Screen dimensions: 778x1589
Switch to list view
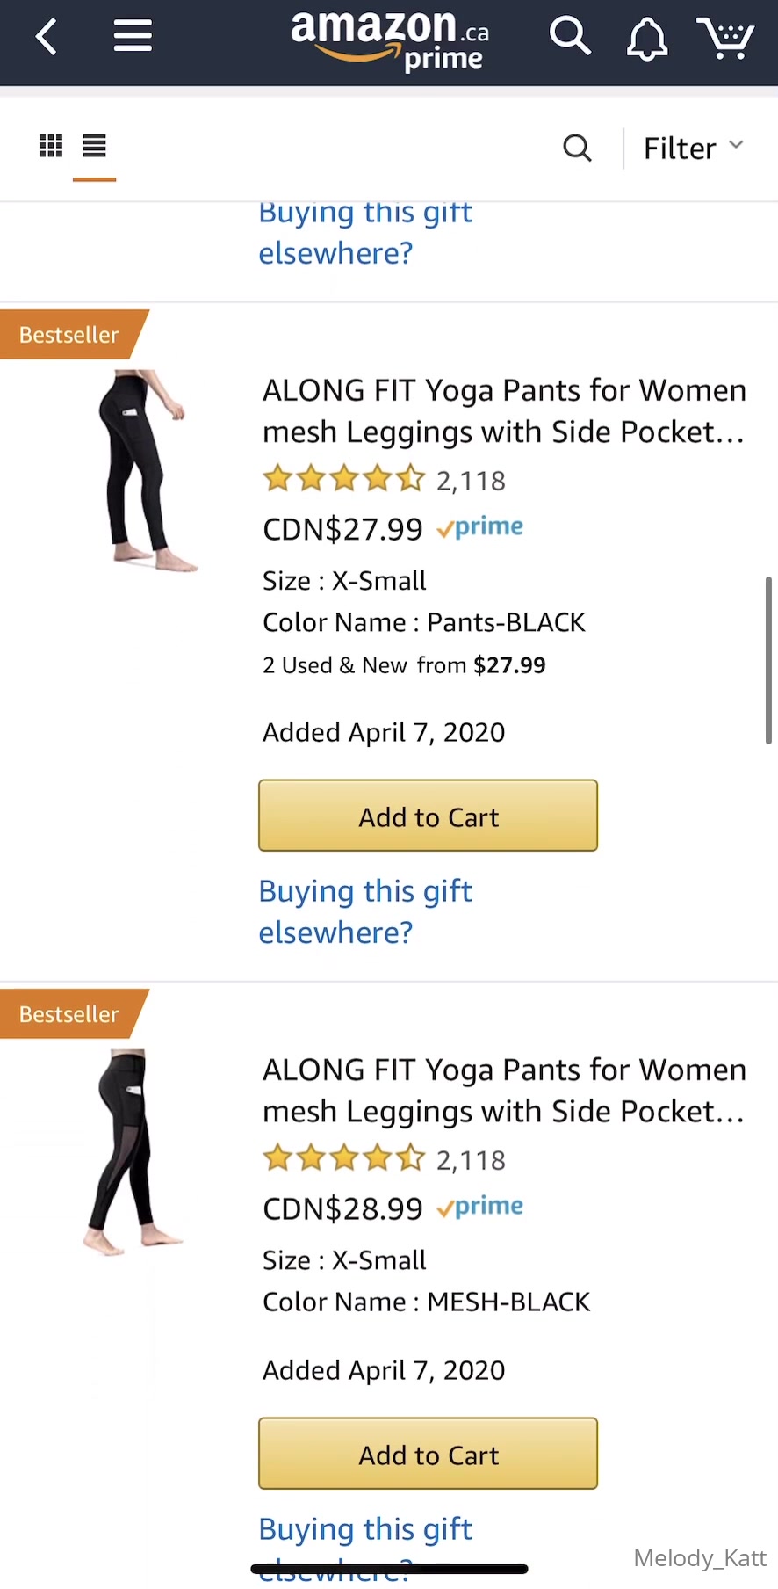pos(94,146)
